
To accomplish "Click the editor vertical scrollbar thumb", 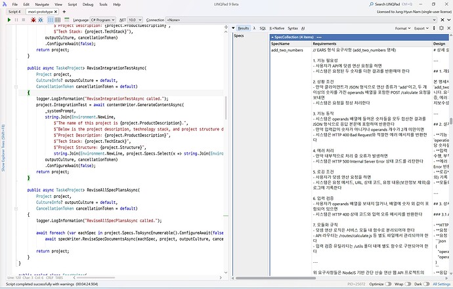I will pos(225,108).
